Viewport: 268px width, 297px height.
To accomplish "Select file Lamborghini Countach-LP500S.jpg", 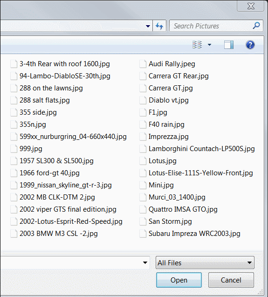I will tap(197, 149).
